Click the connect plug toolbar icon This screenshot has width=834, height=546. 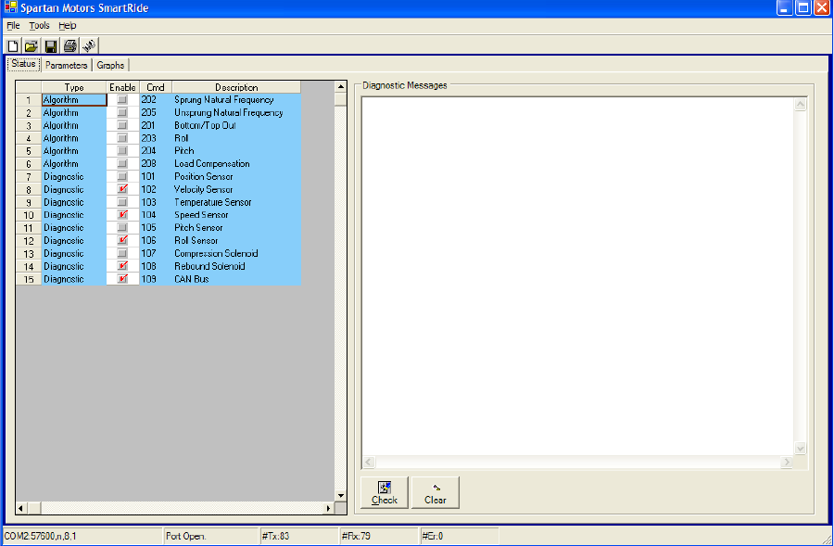[x=89, y=46]
